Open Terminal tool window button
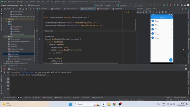This screenshot has width=190, height=107. (x=59, y=97)
